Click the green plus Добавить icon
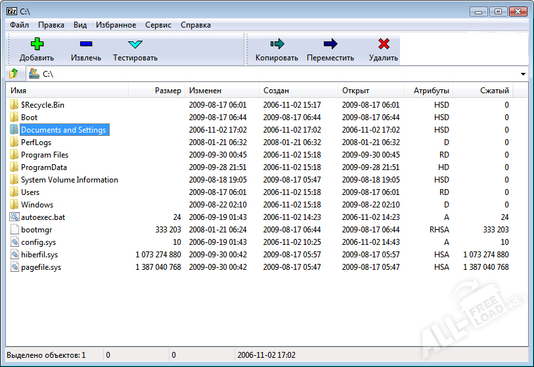This screenshot has height=367, width=534. coord(37,45)
